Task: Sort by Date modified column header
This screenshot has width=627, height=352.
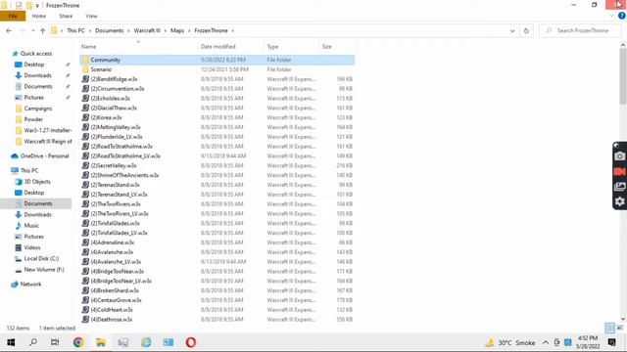Action: 231,47
